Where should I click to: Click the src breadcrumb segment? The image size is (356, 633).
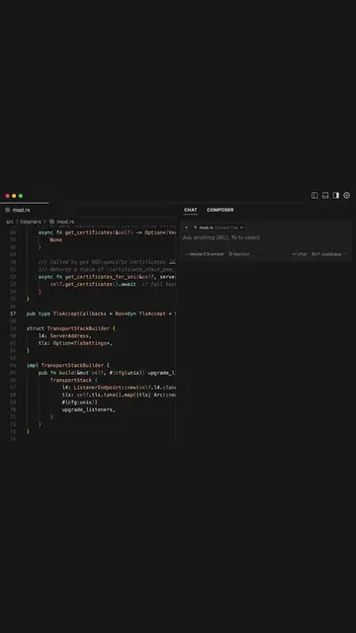coord(10,222)
